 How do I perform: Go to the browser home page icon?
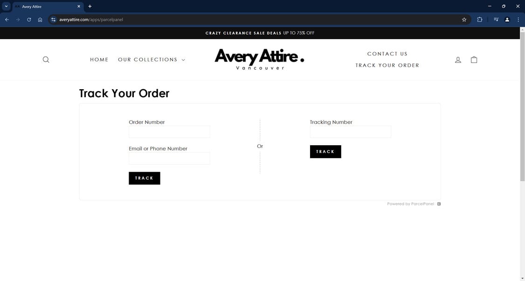coord(40,20)
